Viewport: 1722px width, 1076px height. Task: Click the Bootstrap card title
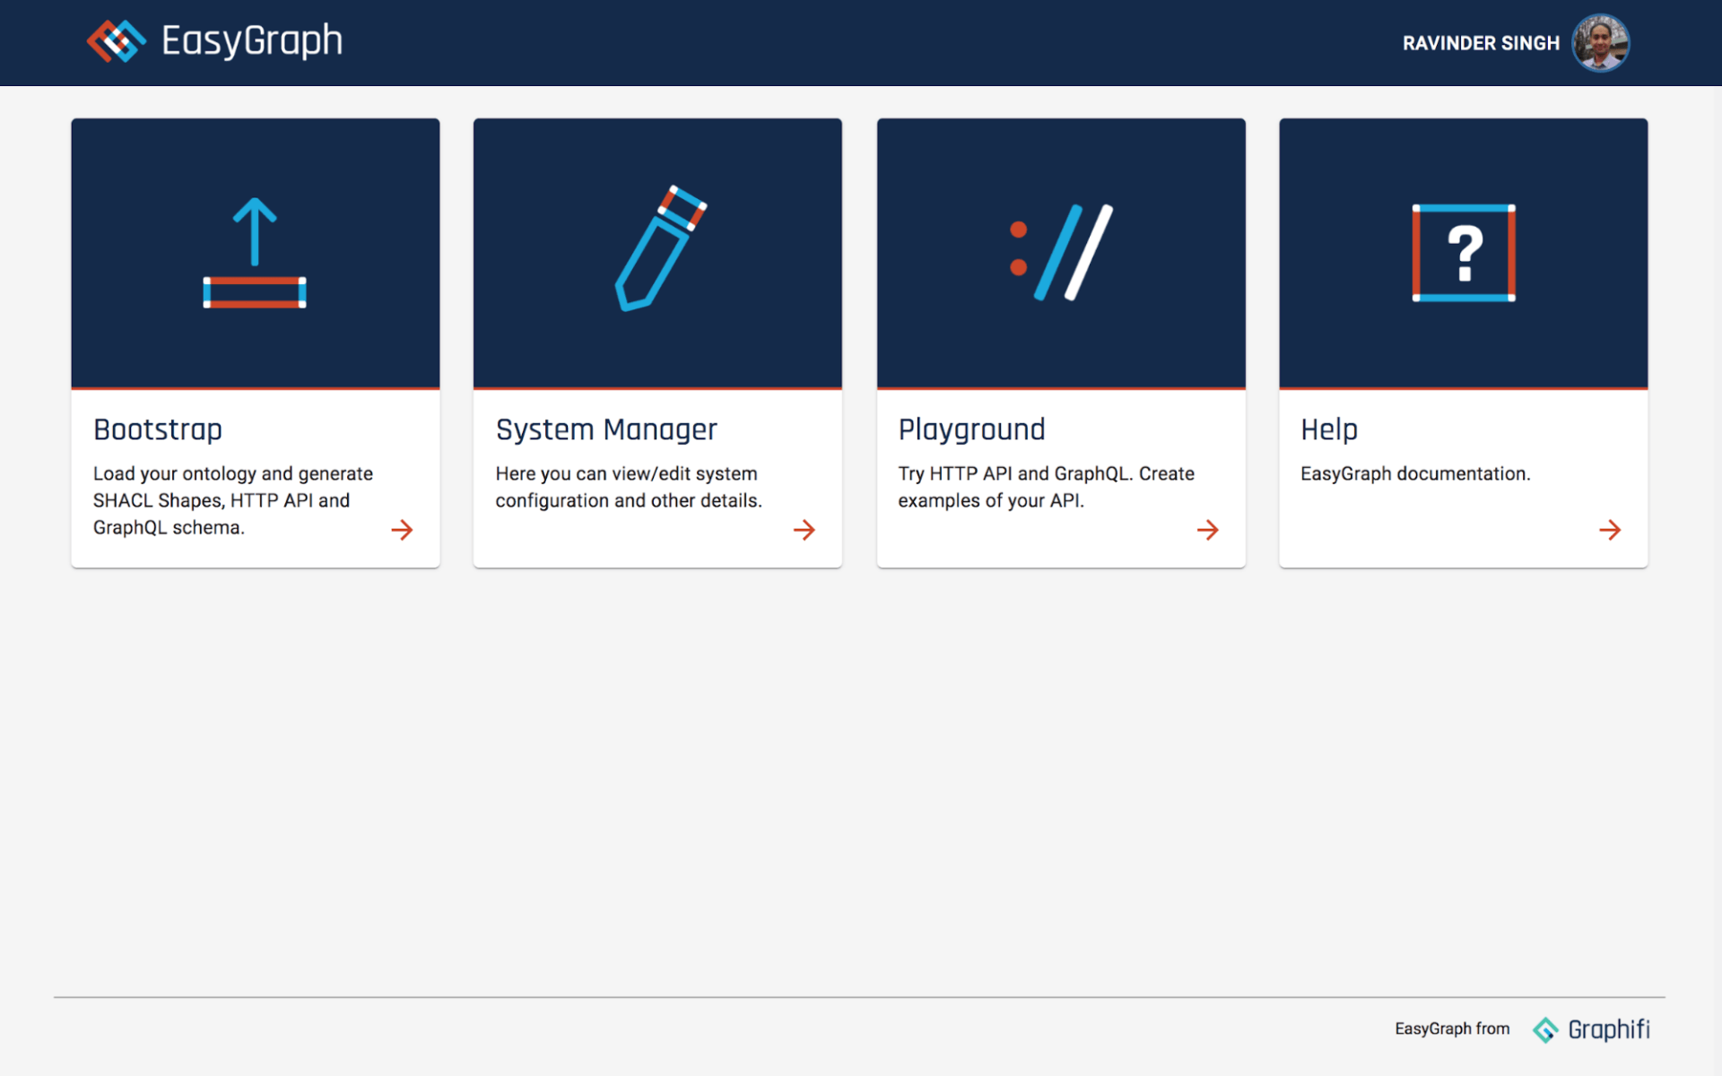coord(158,430)
